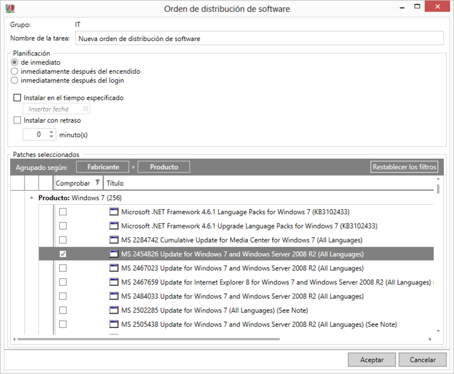
Task: Click 'Restablecer los filtros' button
Action: click(404, 167)
